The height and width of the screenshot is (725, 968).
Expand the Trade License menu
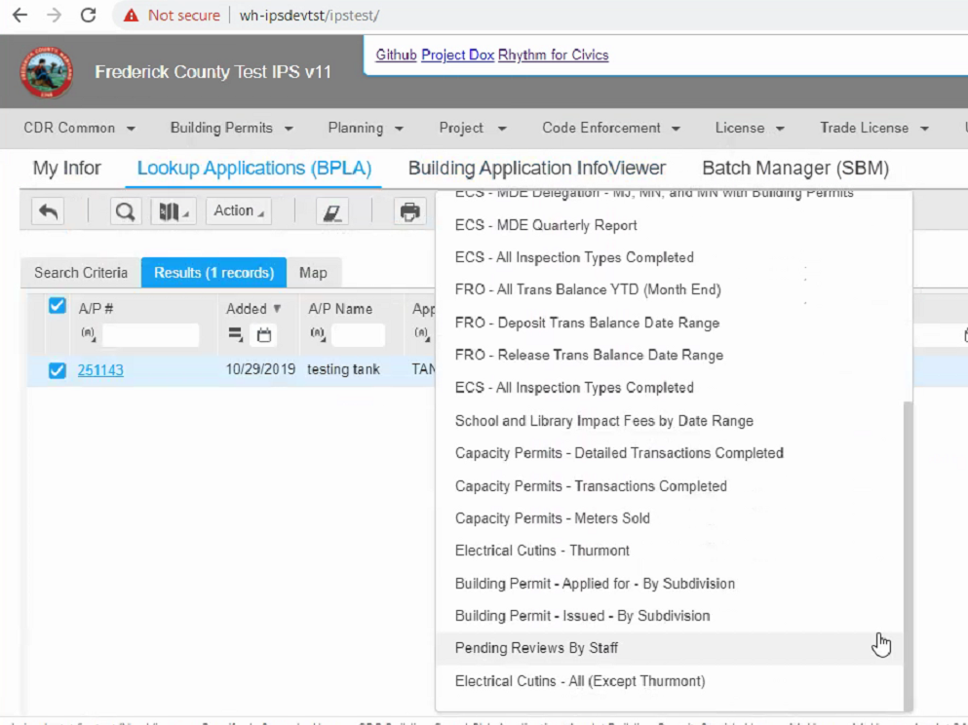874,129
